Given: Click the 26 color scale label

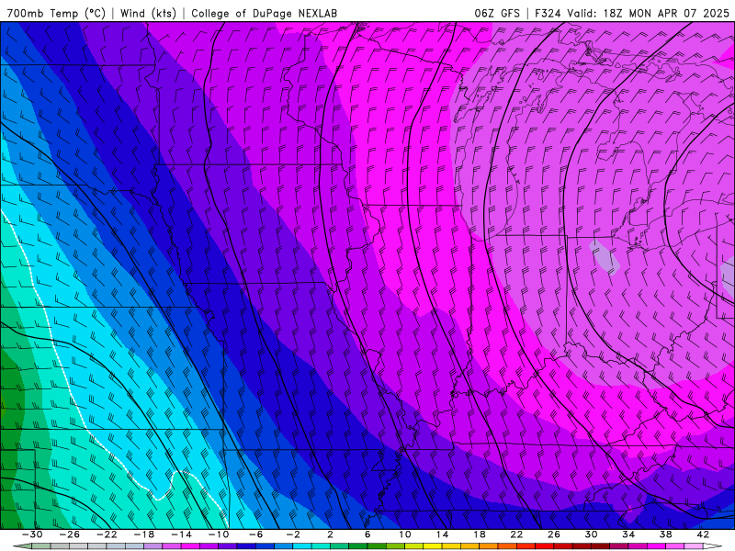Looking at the screenshot, I should [x=554, y=534].
